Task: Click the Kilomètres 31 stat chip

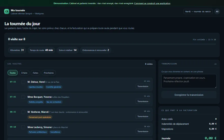Action: 17,50
